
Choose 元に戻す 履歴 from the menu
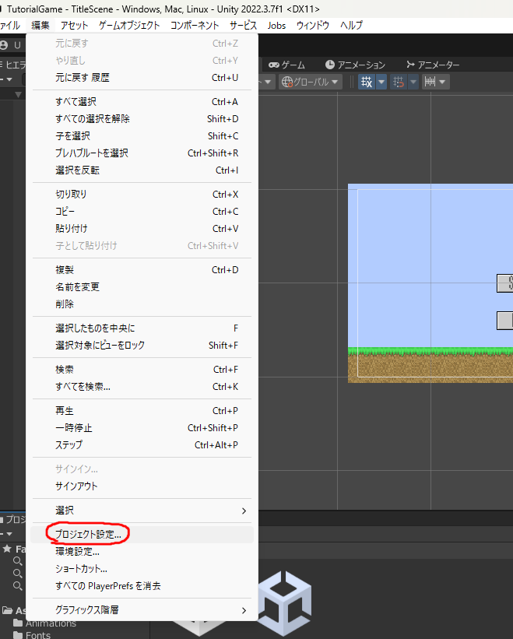142,77
